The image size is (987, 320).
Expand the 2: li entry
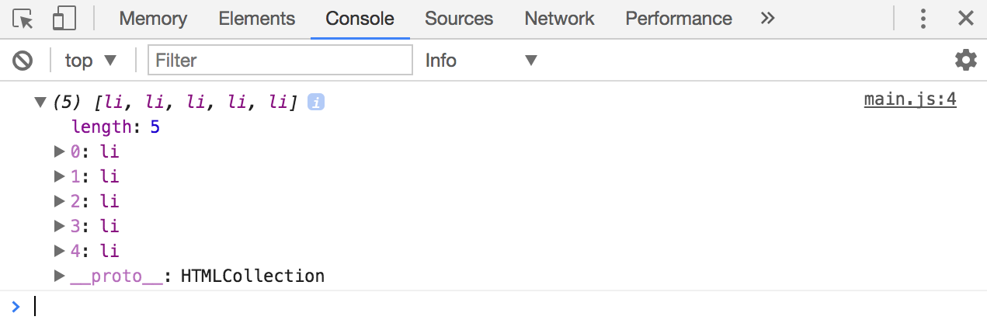[60, 201]
